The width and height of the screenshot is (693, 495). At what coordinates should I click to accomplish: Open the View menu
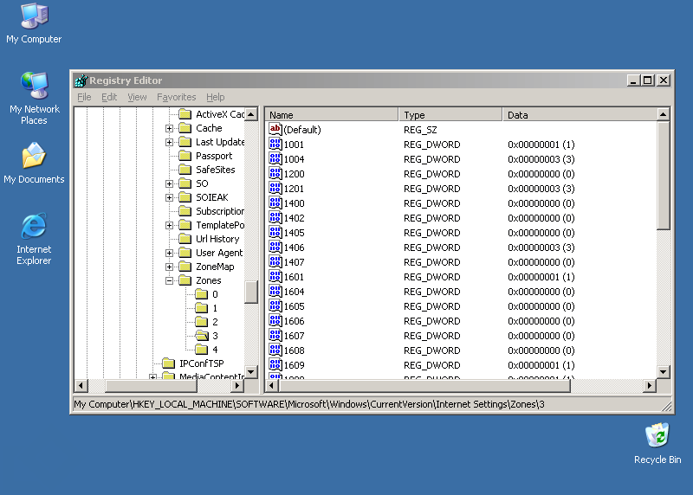click(137, 97)
